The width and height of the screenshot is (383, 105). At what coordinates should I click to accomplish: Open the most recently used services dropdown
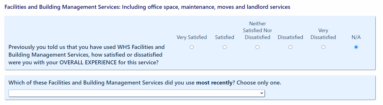pyautogui.click(x=137, y=93)
